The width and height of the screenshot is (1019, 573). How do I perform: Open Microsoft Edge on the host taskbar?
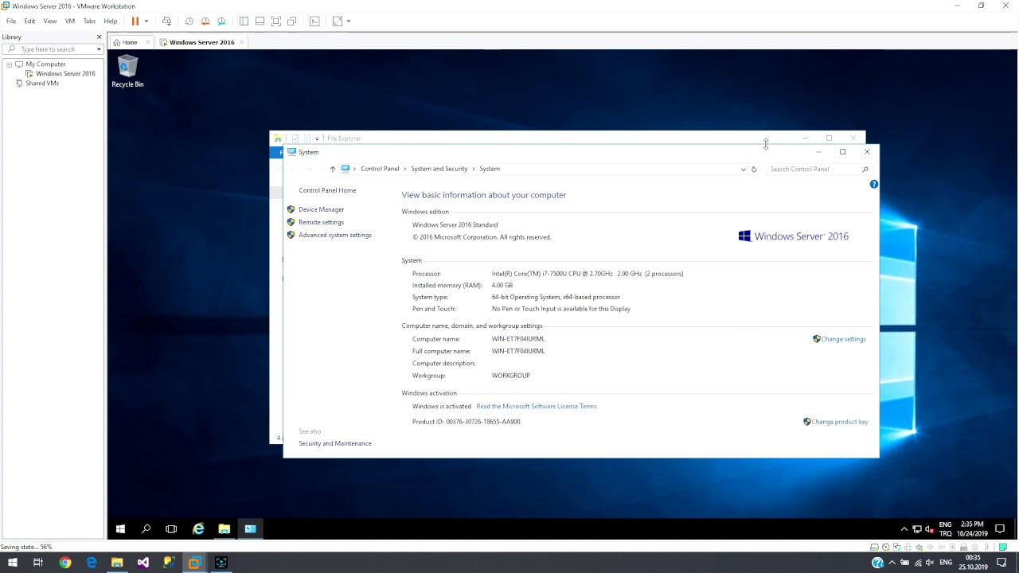click(92, 563)
